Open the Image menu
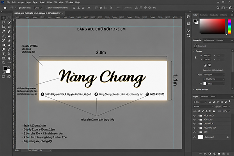 click(x=21, y=2)
